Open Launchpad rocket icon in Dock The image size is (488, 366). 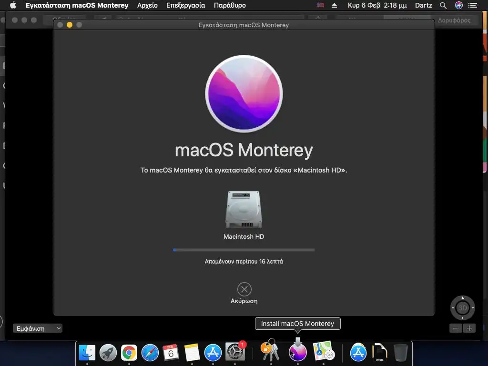pyautogui.click(x=108, y=353)
